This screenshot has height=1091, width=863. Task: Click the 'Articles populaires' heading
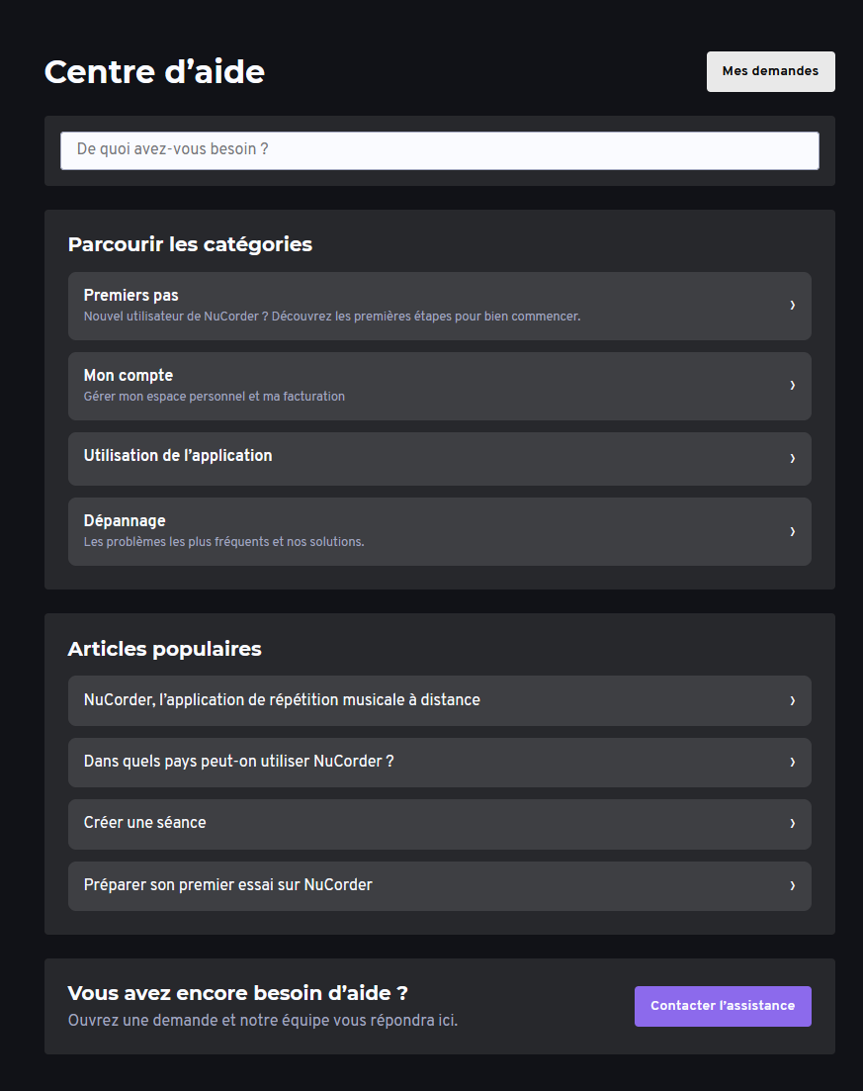pos(165,649)
